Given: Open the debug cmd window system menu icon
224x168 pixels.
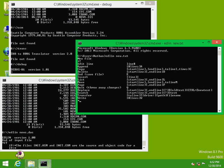Looking at the screenshot, I should pos(13,5).
